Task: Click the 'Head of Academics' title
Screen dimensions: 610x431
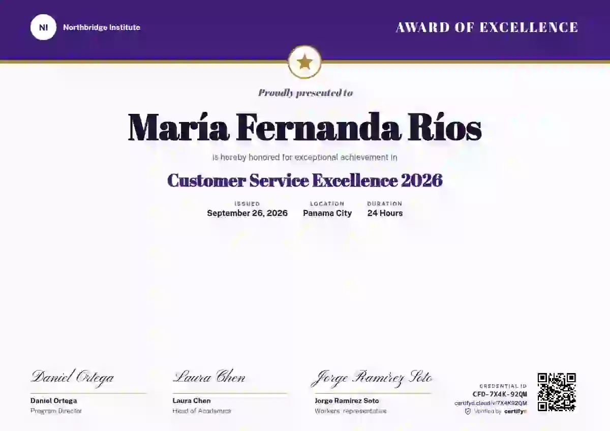Action: click(x=202, y=411)
